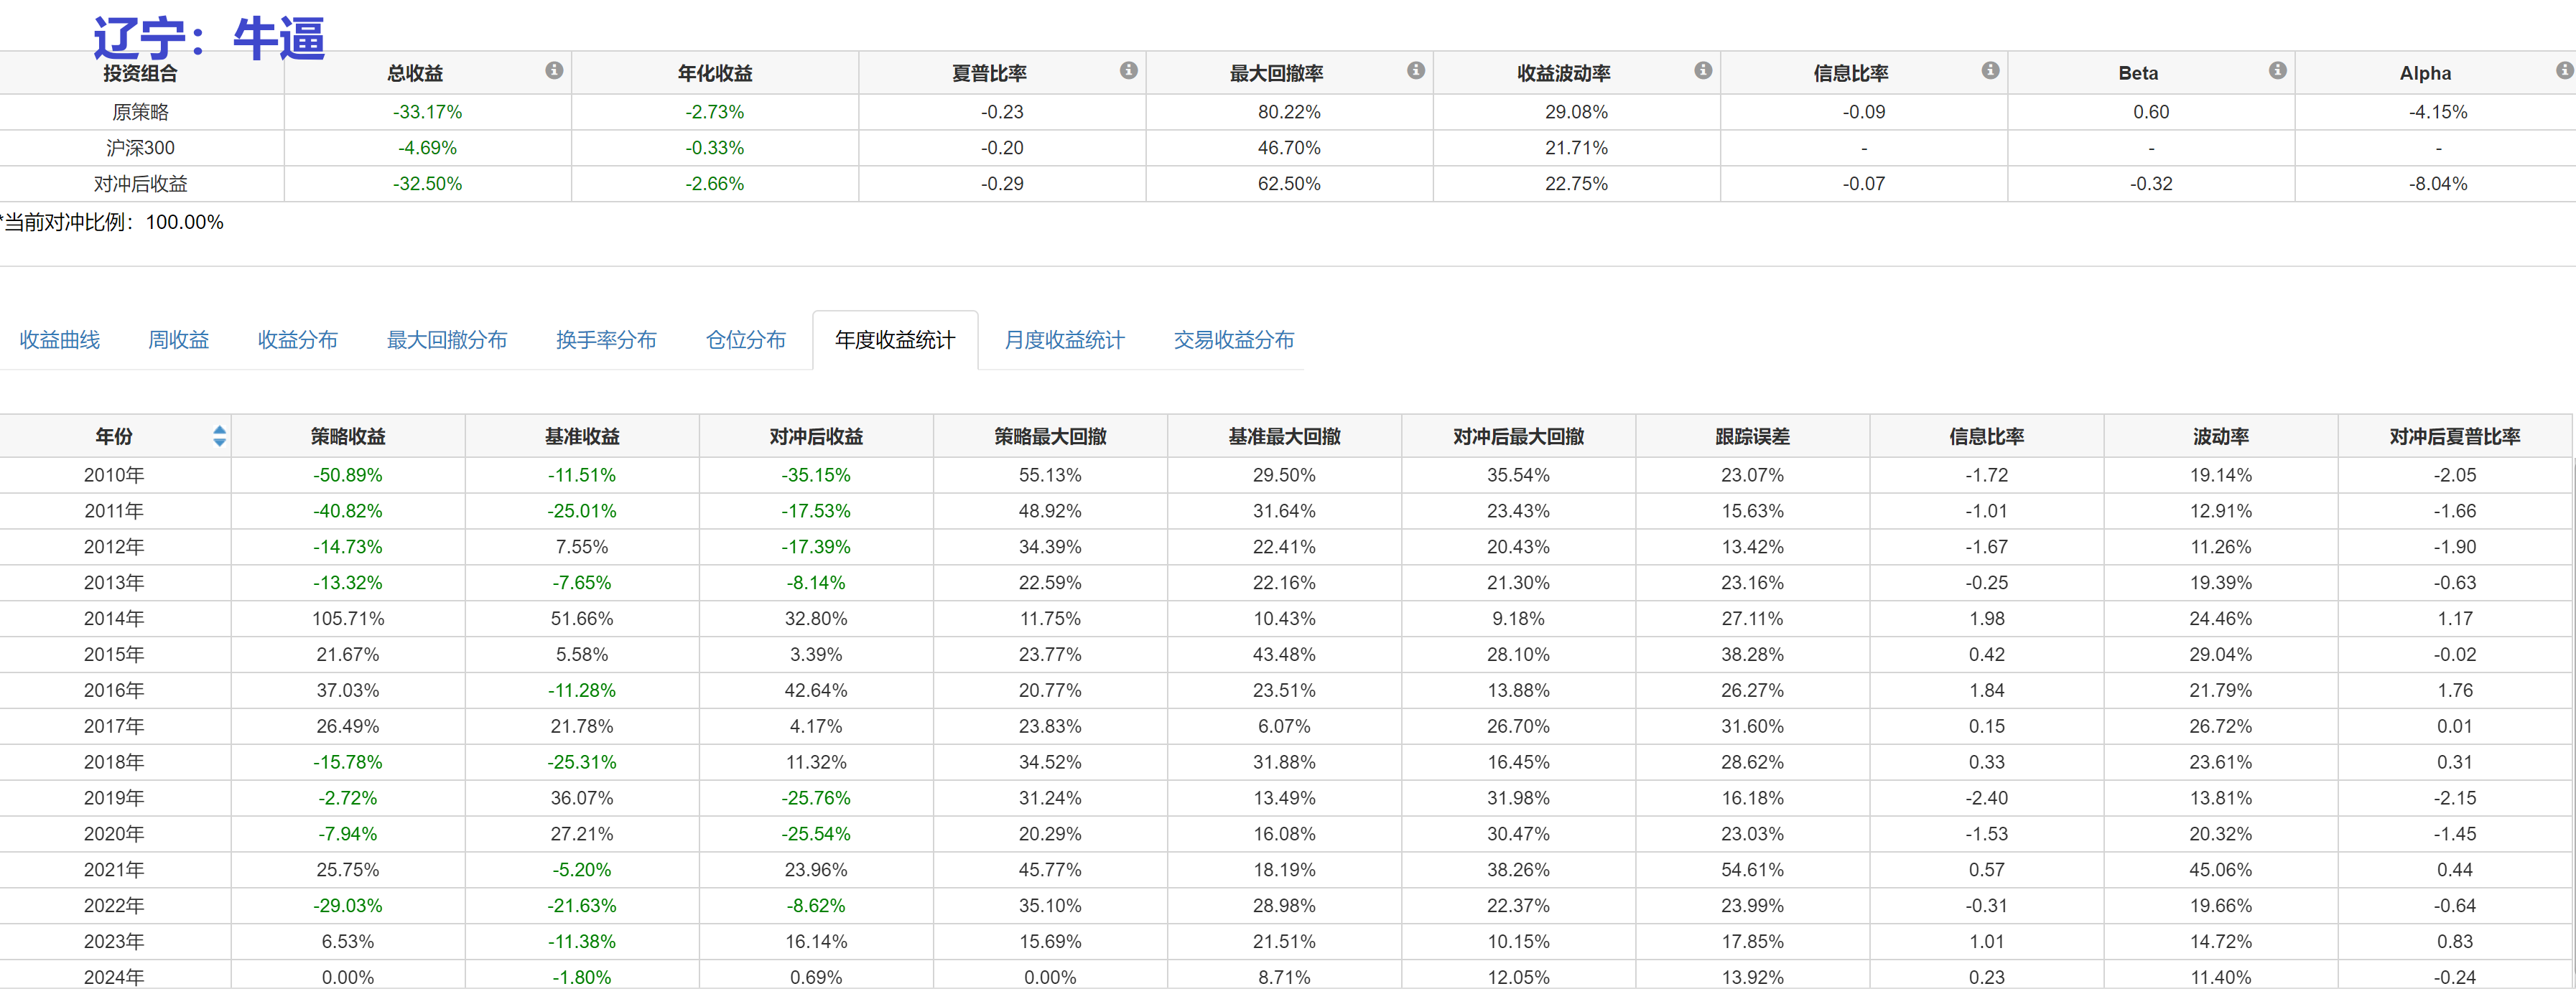Click info icon beside 夏普比率 header

[1128, 71]
